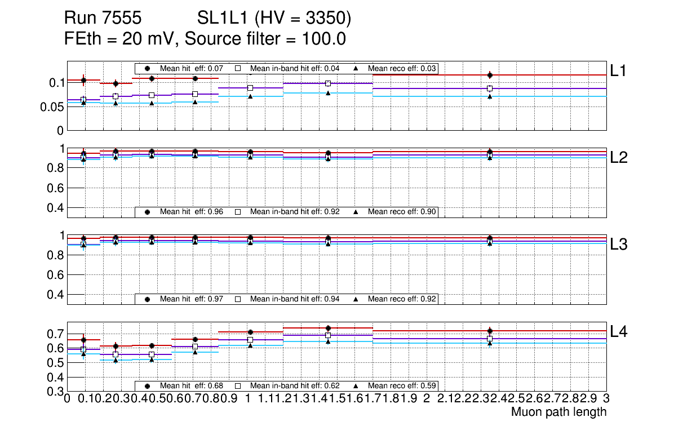This screenshot has width=674, height=435.
Task: Click the rightmost open square data point in L1
Action: (x=490, y=88)
